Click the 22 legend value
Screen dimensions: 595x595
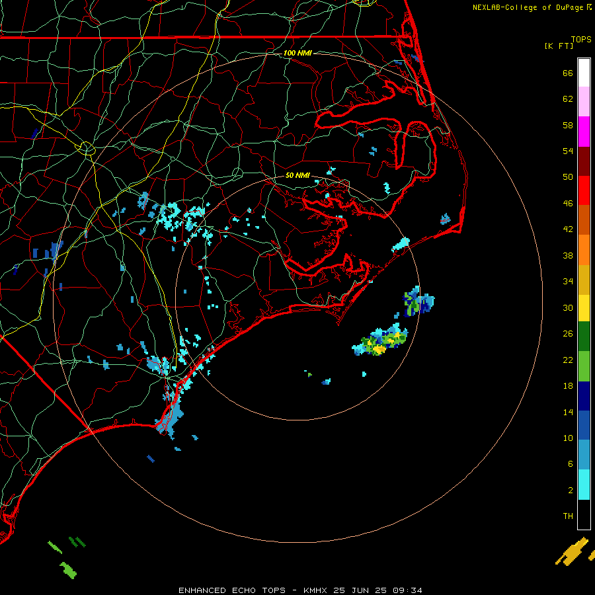point(568,360)
